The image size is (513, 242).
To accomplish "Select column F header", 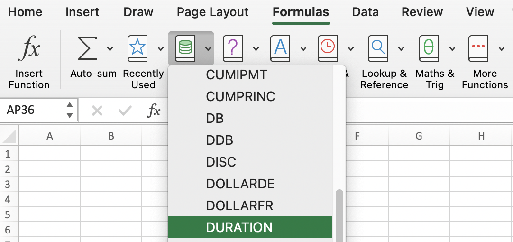I will pos(357,136).
